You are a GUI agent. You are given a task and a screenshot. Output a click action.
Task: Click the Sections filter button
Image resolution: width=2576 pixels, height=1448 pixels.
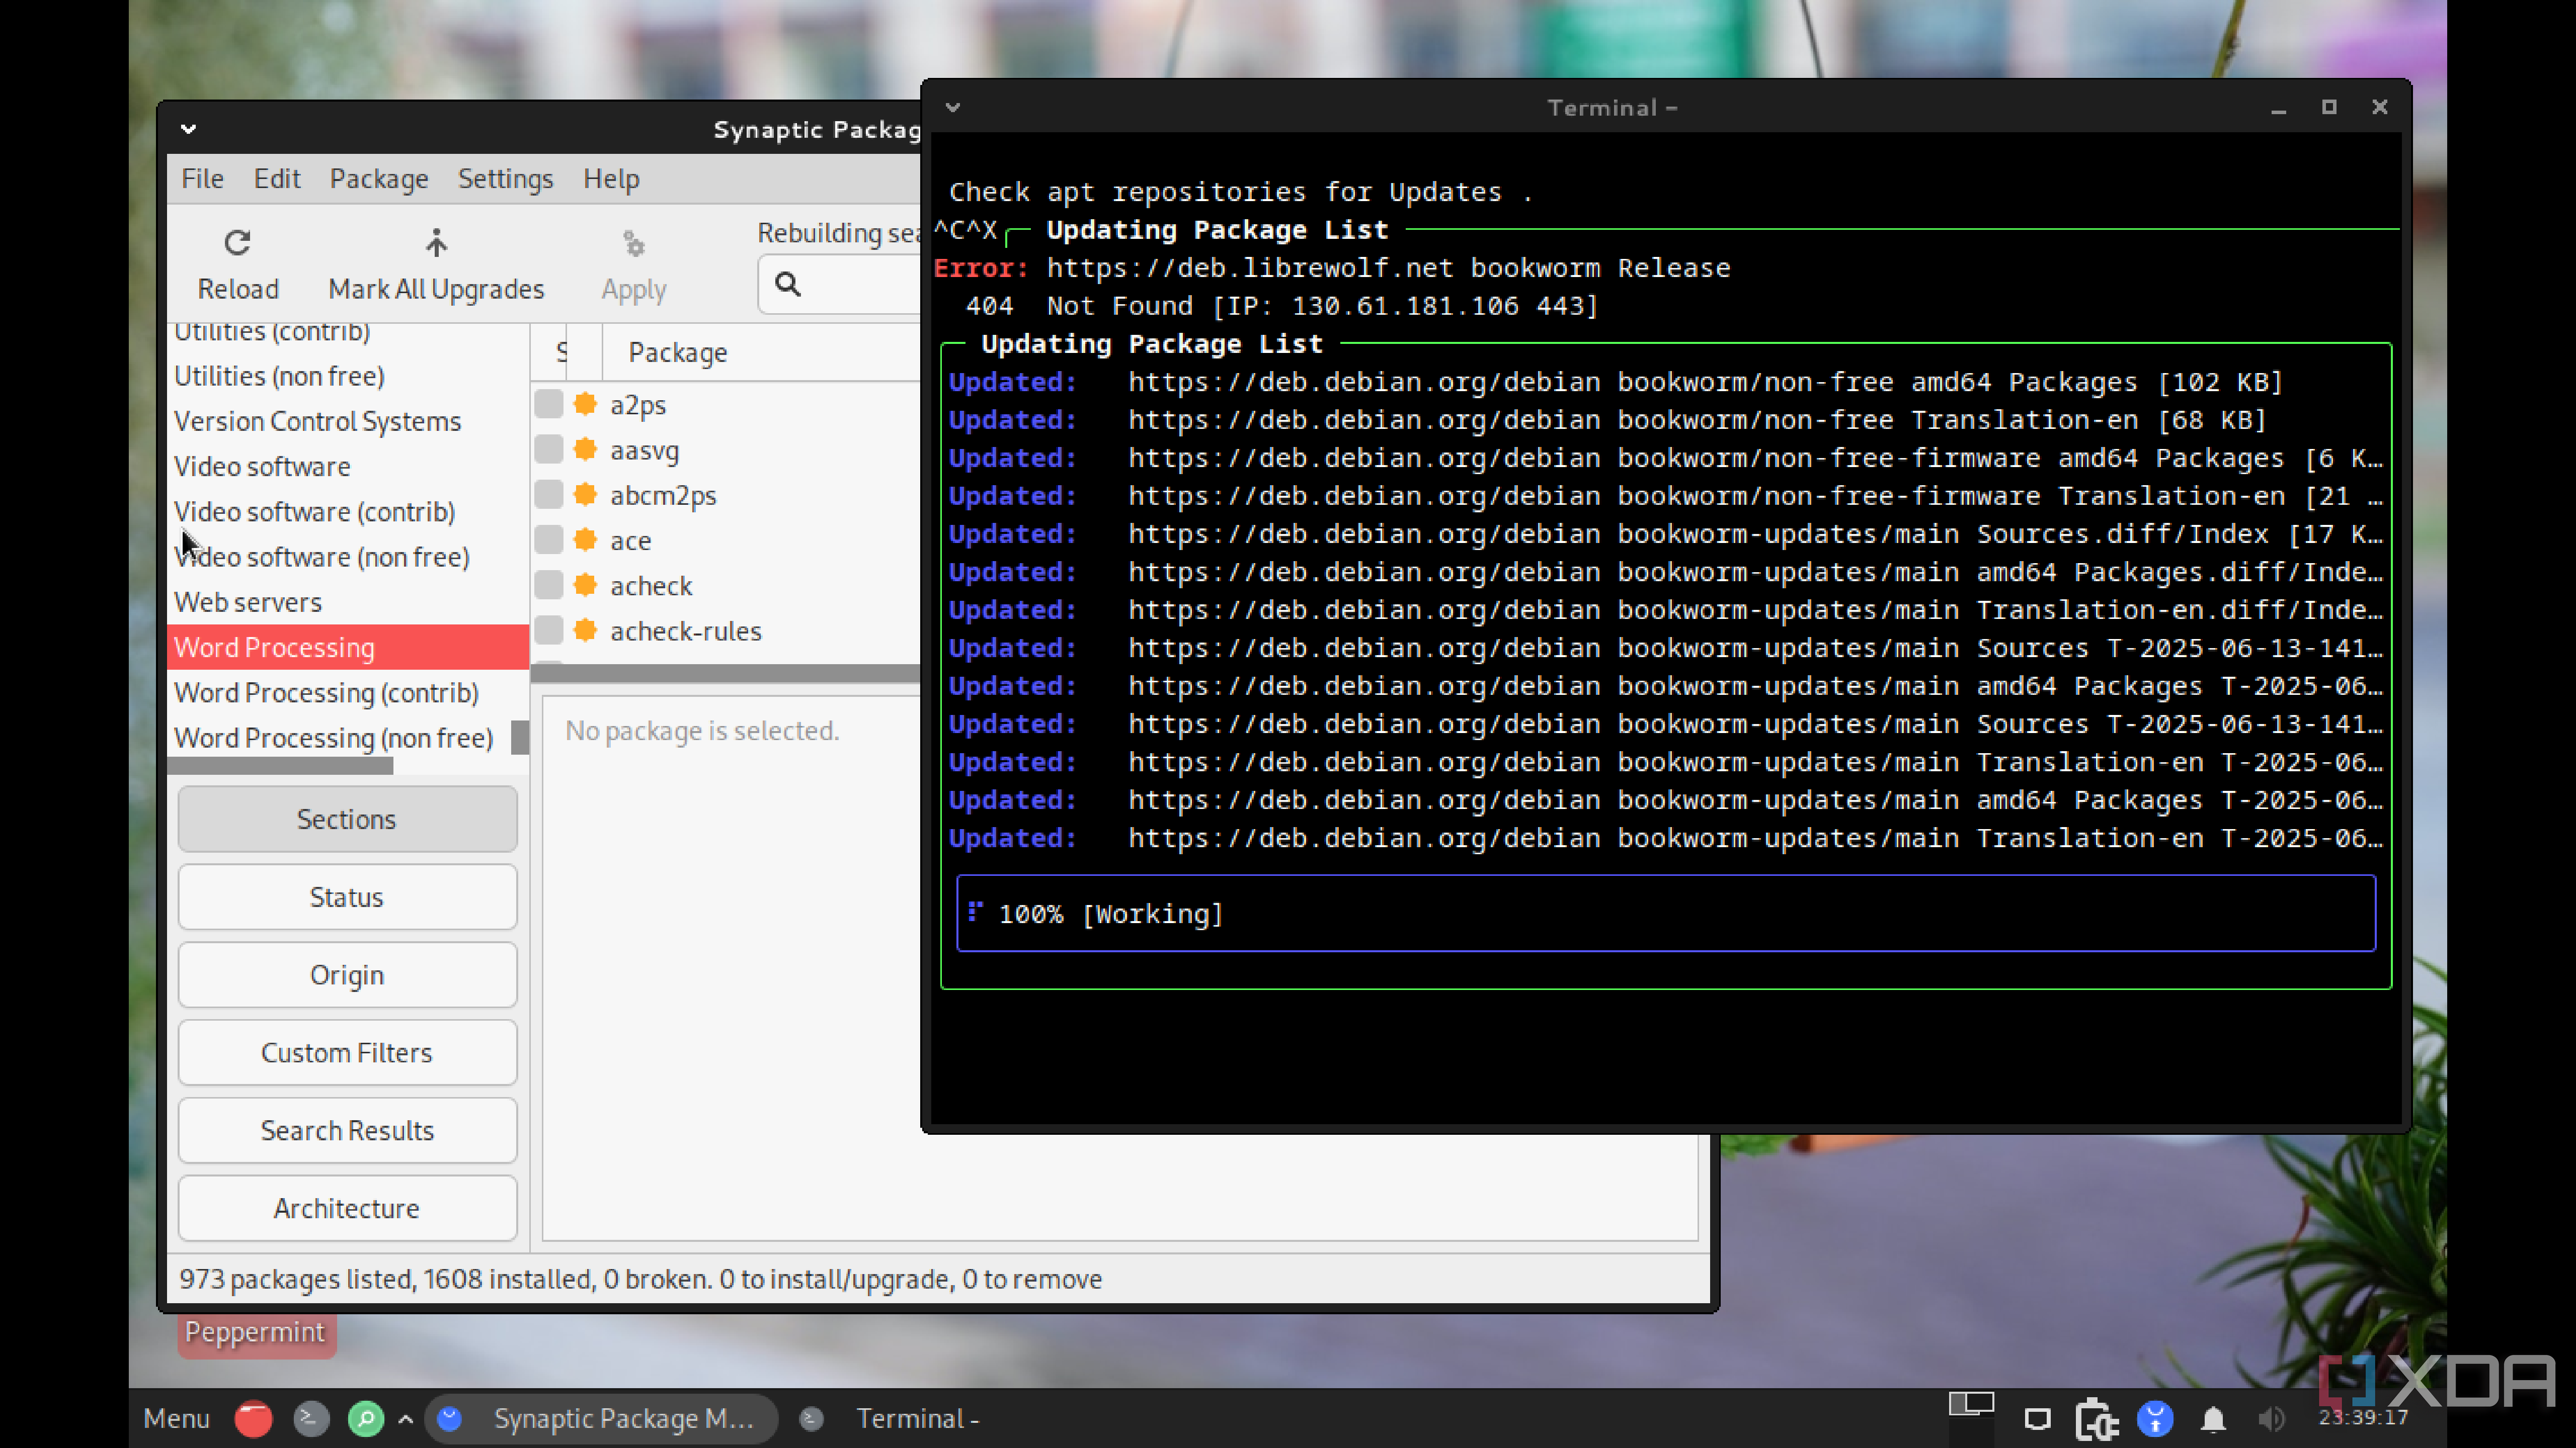pyautogui.click(x=347, y=819)
